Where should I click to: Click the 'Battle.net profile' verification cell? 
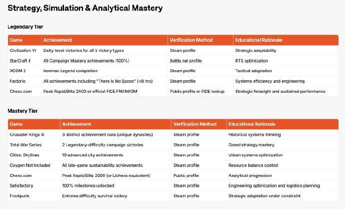[x=185, y=61]
